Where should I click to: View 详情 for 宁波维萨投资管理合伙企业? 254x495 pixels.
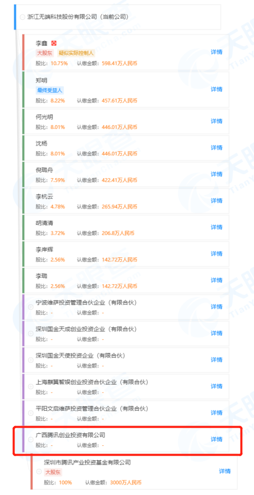216,307
